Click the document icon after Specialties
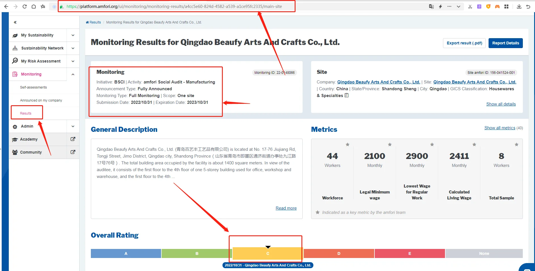 tap(347, 95)
